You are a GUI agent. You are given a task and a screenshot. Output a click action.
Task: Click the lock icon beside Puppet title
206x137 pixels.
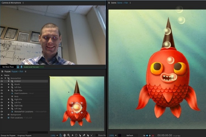pos(2,72)
